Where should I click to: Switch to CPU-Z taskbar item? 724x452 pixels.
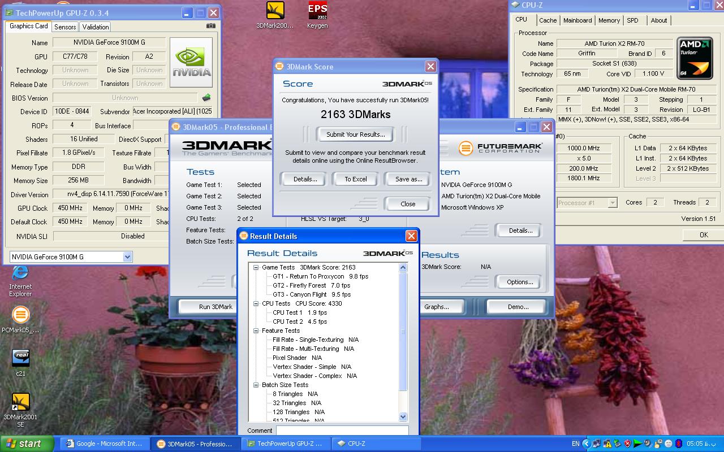(377, 444)
